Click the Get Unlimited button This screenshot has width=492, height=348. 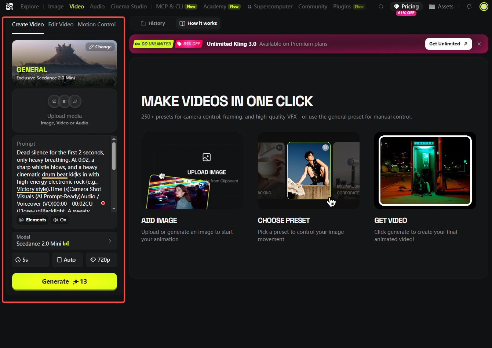coord(448,44)
